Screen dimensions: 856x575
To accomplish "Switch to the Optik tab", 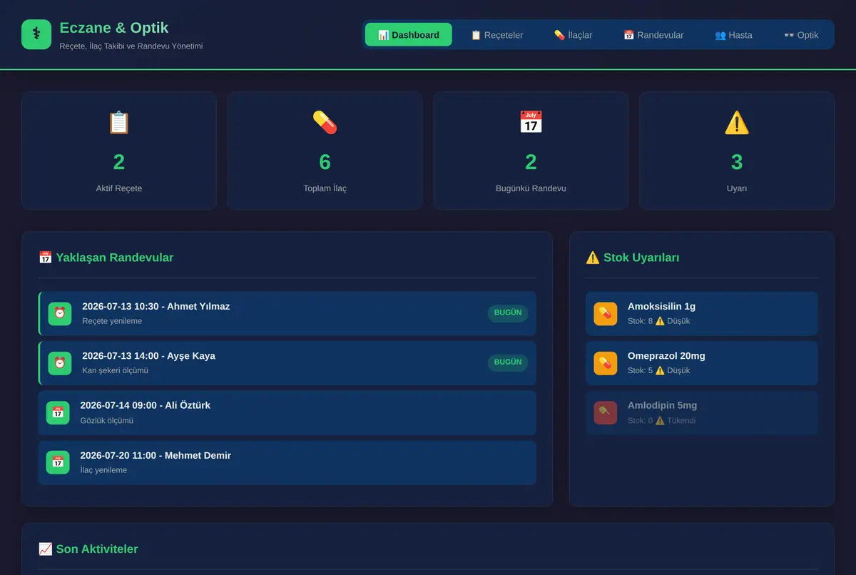I will (x=801, y=34).
